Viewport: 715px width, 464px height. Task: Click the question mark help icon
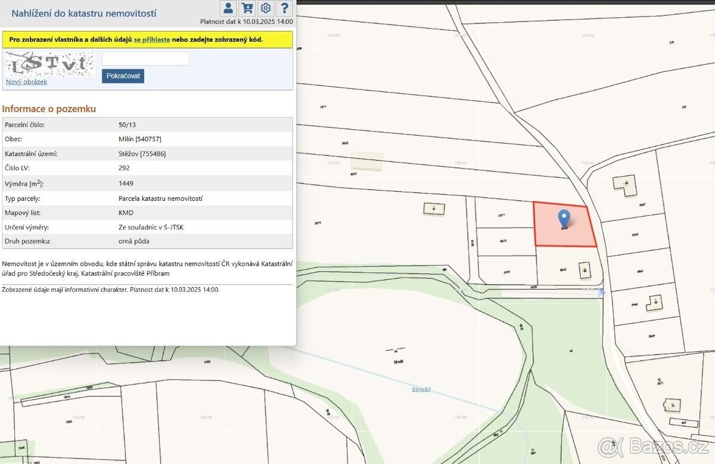click(x=285, y=8)
